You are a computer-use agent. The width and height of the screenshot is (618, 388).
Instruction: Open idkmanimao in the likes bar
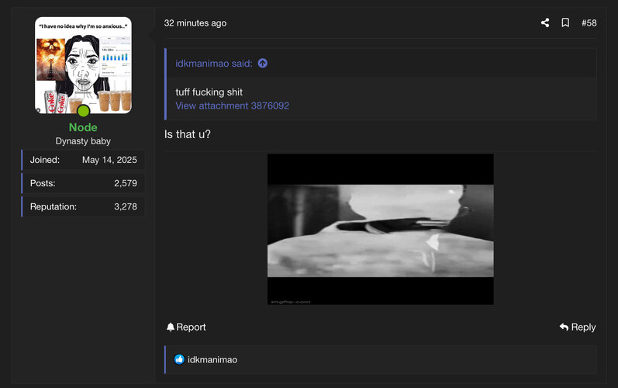point(212,359)
